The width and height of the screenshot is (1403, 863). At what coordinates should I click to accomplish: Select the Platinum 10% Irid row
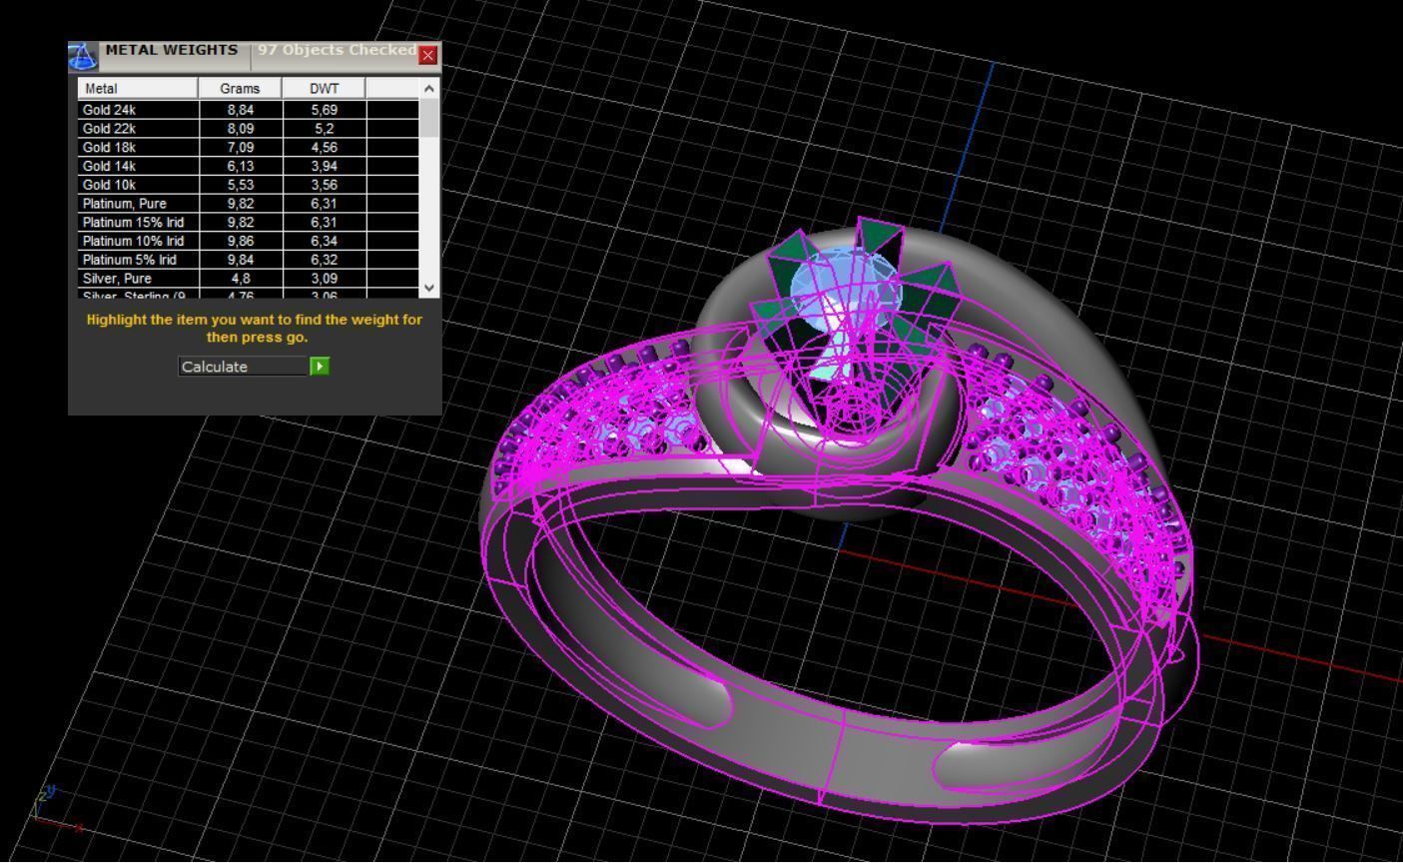(x=249, y=241)
